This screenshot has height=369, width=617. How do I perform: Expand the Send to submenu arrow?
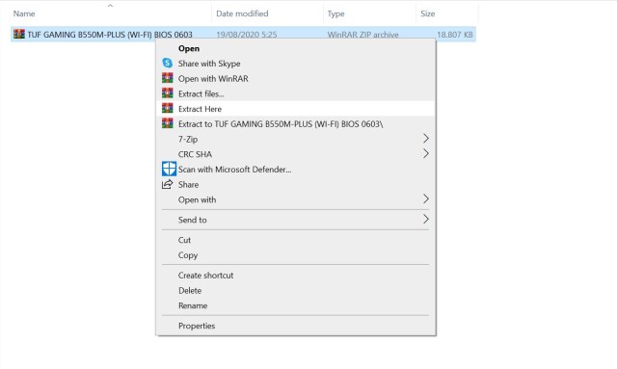(x=425, y=219)
